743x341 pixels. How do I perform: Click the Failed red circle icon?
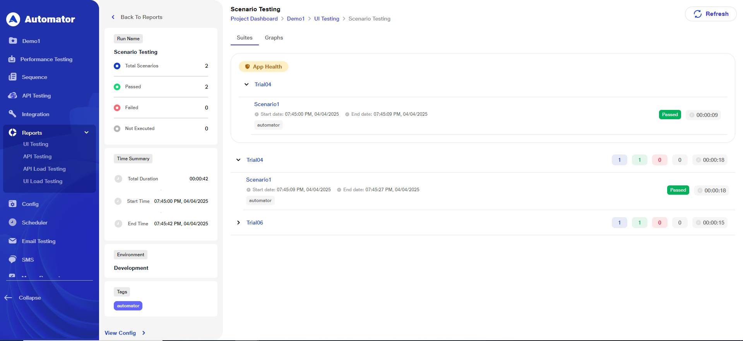coord(117,108)
